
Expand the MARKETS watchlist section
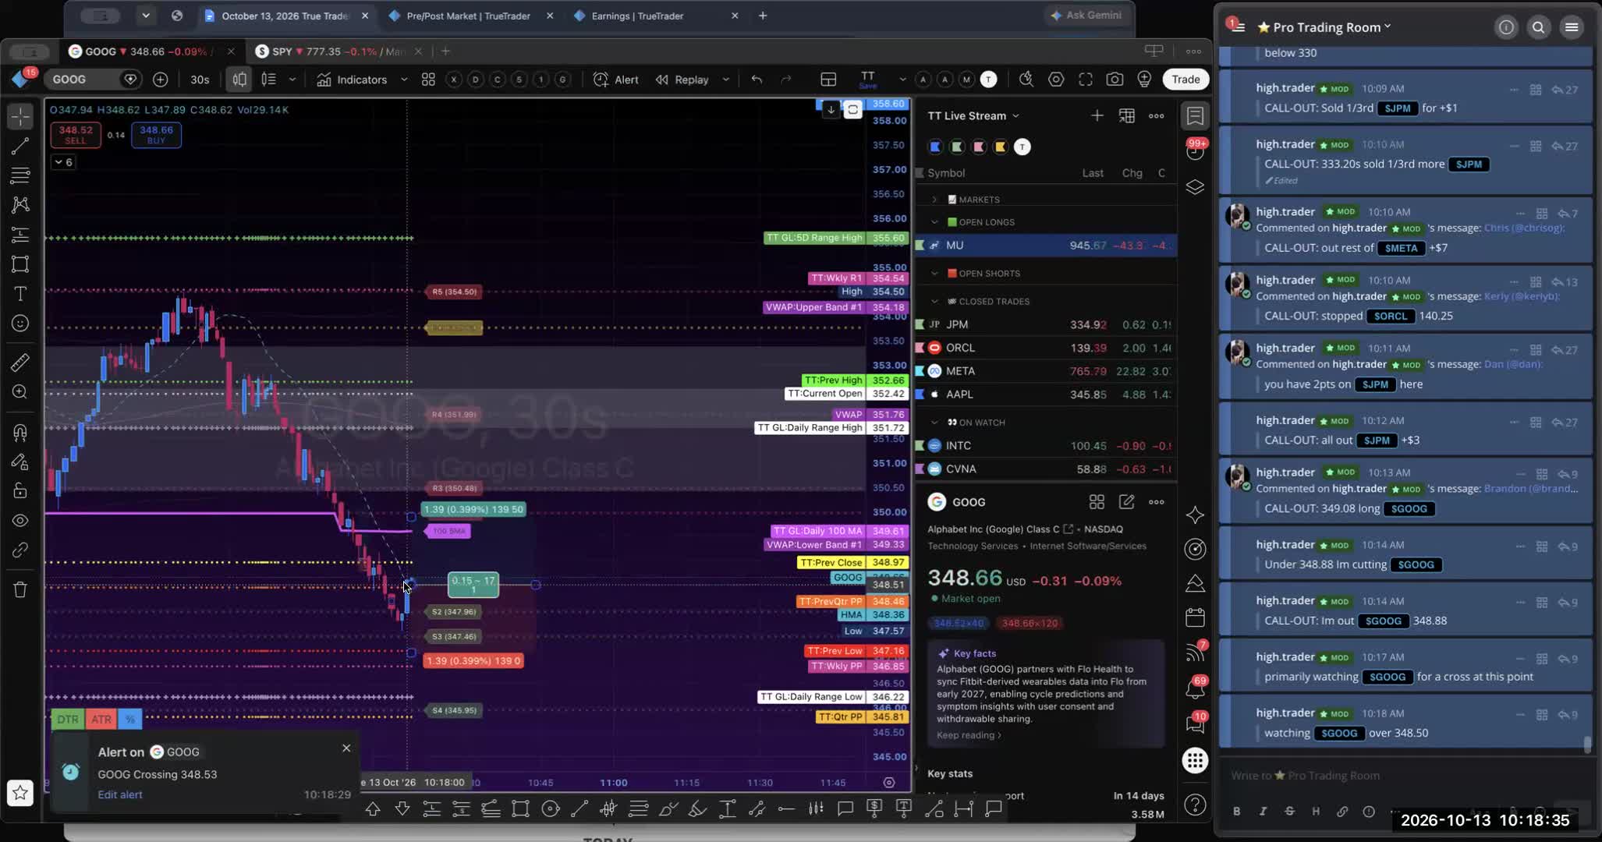coord(934,200)
